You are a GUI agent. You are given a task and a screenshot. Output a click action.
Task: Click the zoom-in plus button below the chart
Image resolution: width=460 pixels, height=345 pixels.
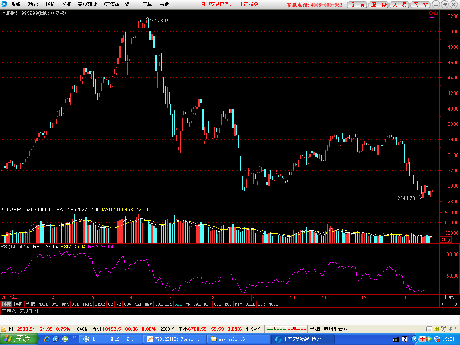pos(443,304)
